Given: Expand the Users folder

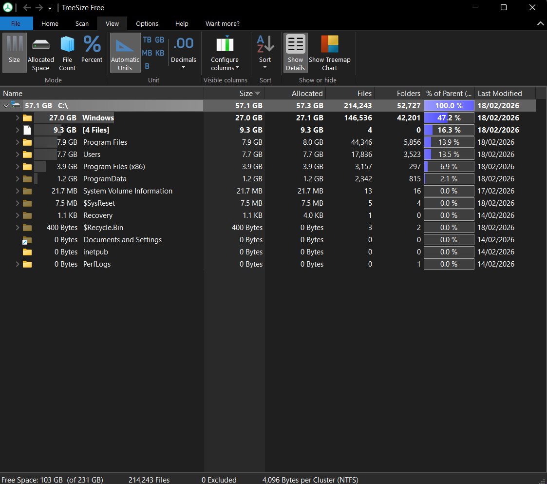Looking at the screenshot, I should click(x=18, y=155).
